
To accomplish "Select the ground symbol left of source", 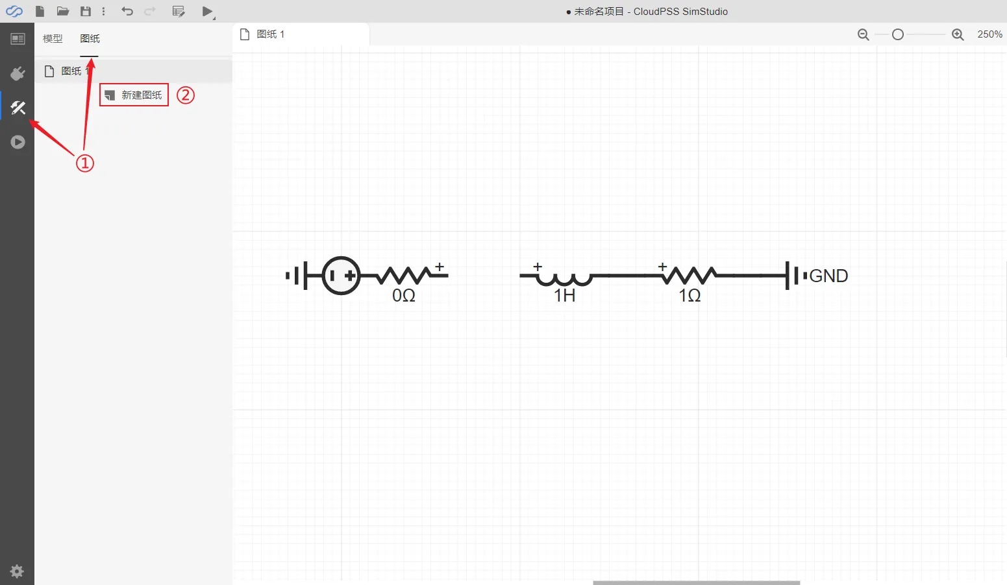I will pos(297,276).
